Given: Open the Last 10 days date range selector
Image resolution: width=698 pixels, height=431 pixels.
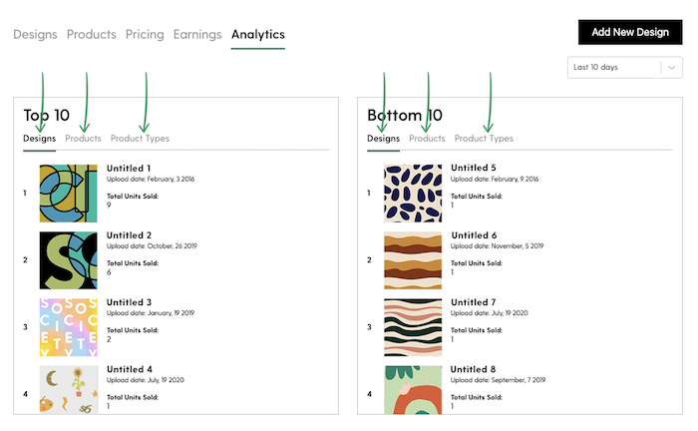Looking at the screenshot, I should point(624,68).
